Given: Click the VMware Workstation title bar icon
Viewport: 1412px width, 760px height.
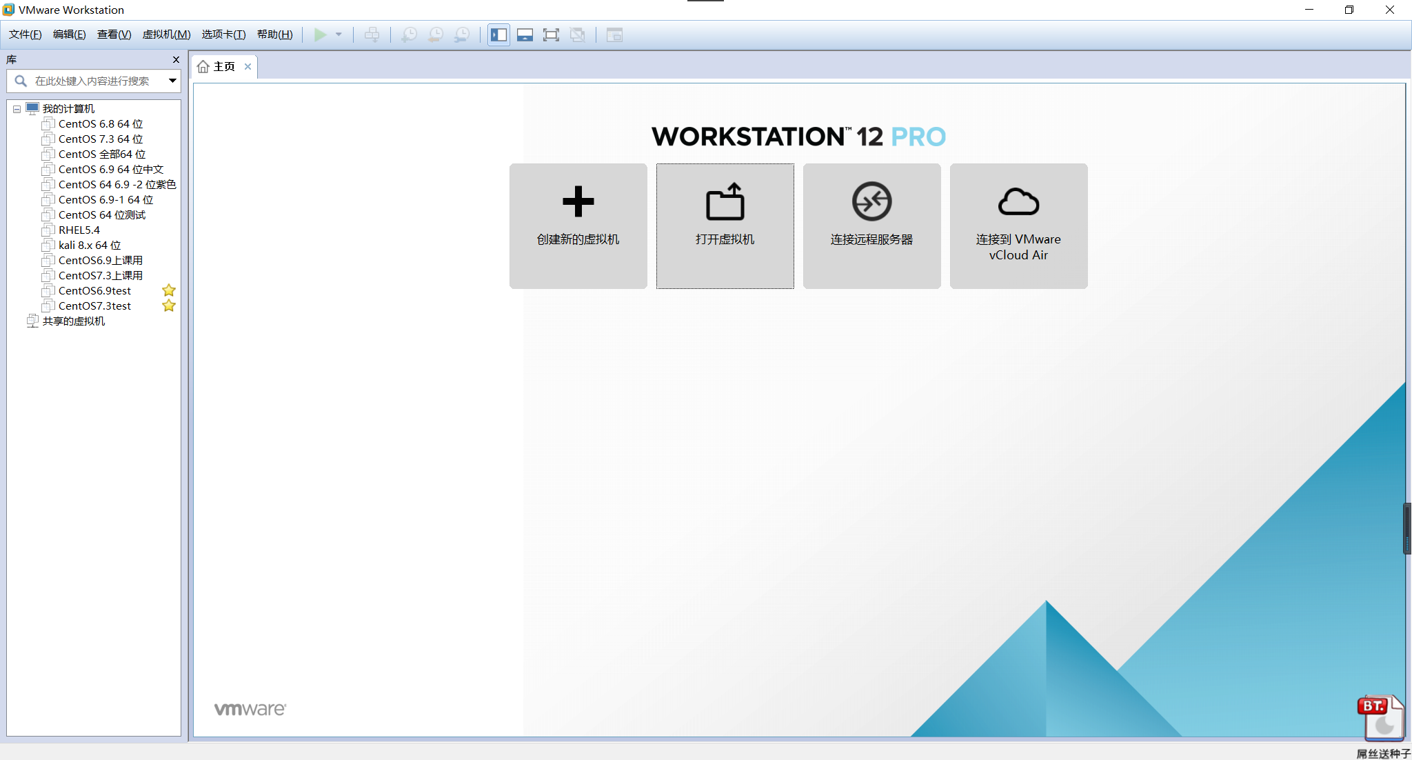Looking at the screenshot, I should [8, 10].
